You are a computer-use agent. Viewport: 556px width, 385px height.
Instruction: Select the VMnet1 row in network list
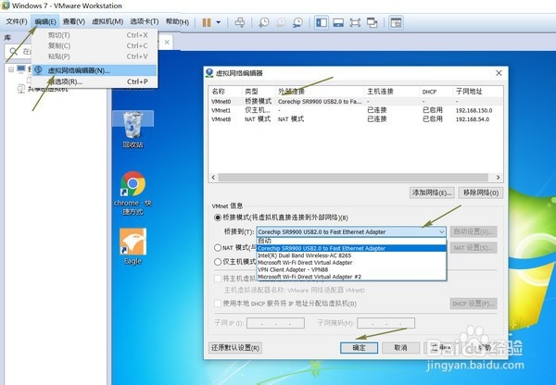355,110
